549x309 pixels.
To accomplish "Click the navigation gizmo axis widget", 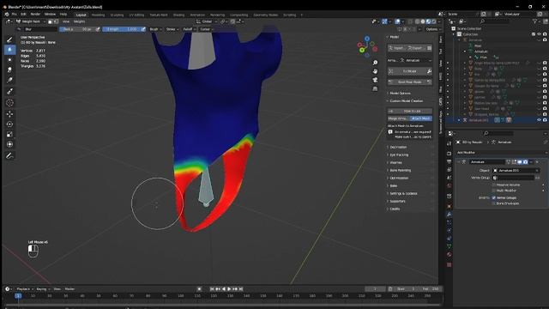I will pyautogui.click(x=367, y=46).
